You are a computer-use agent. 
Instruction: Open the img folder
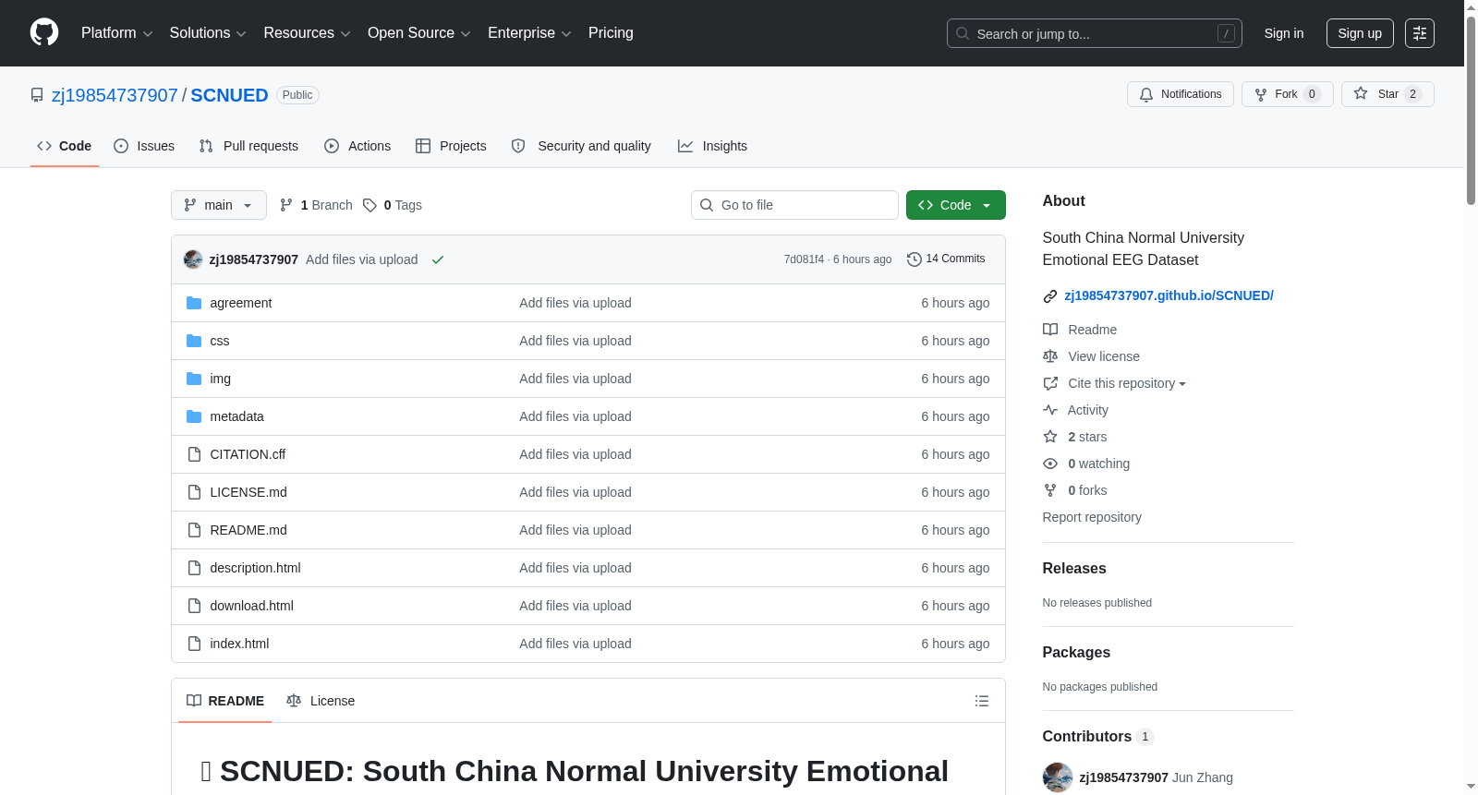tap(221, 379)
